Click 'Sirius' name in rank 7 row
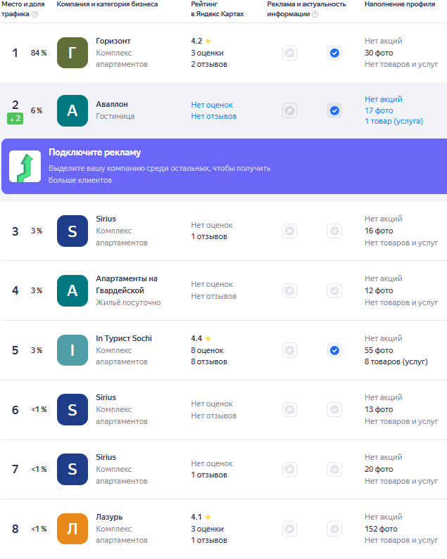The image size is (447, 559). click(106, 457)
